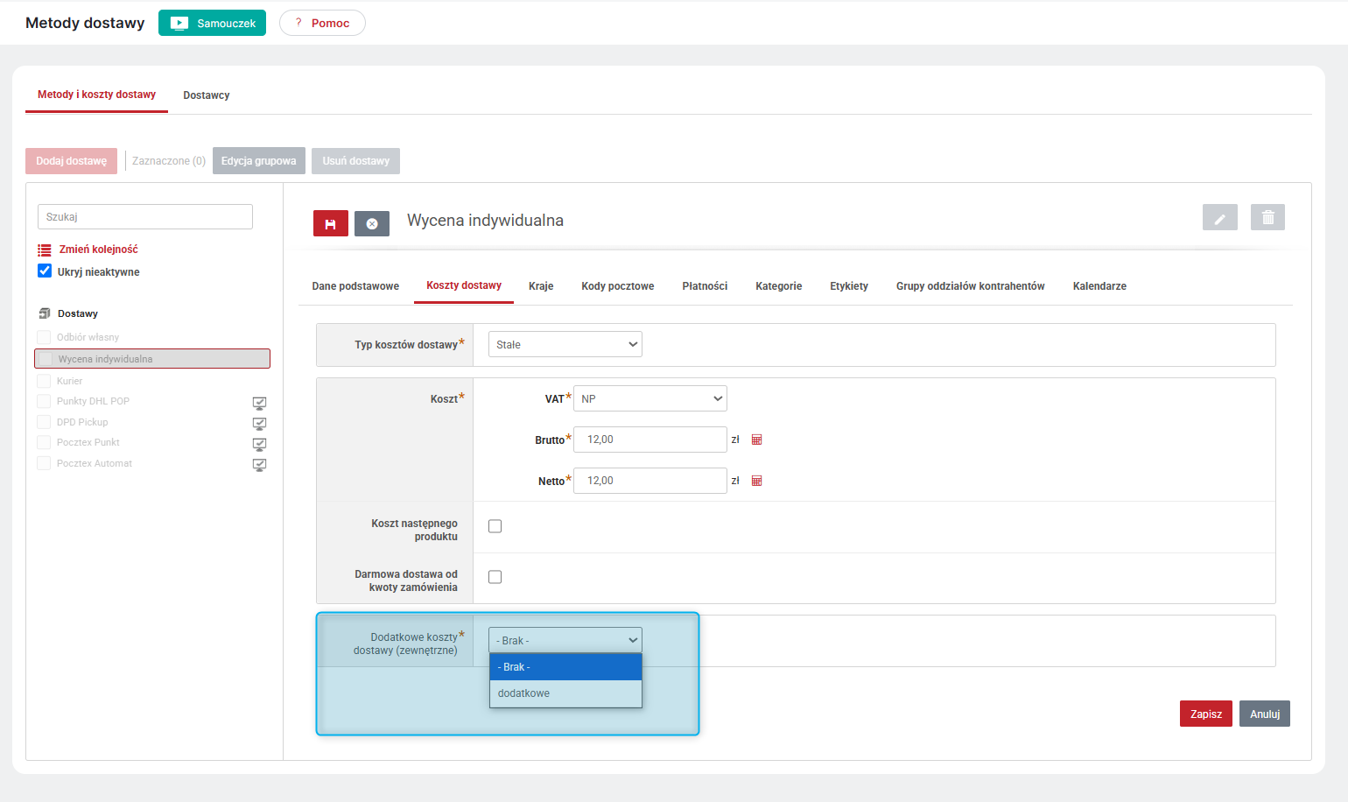Screen dimensions: 1348x802
Task: Select the 'dodatkowe' dropdown option
Action: tap(565, 693)
